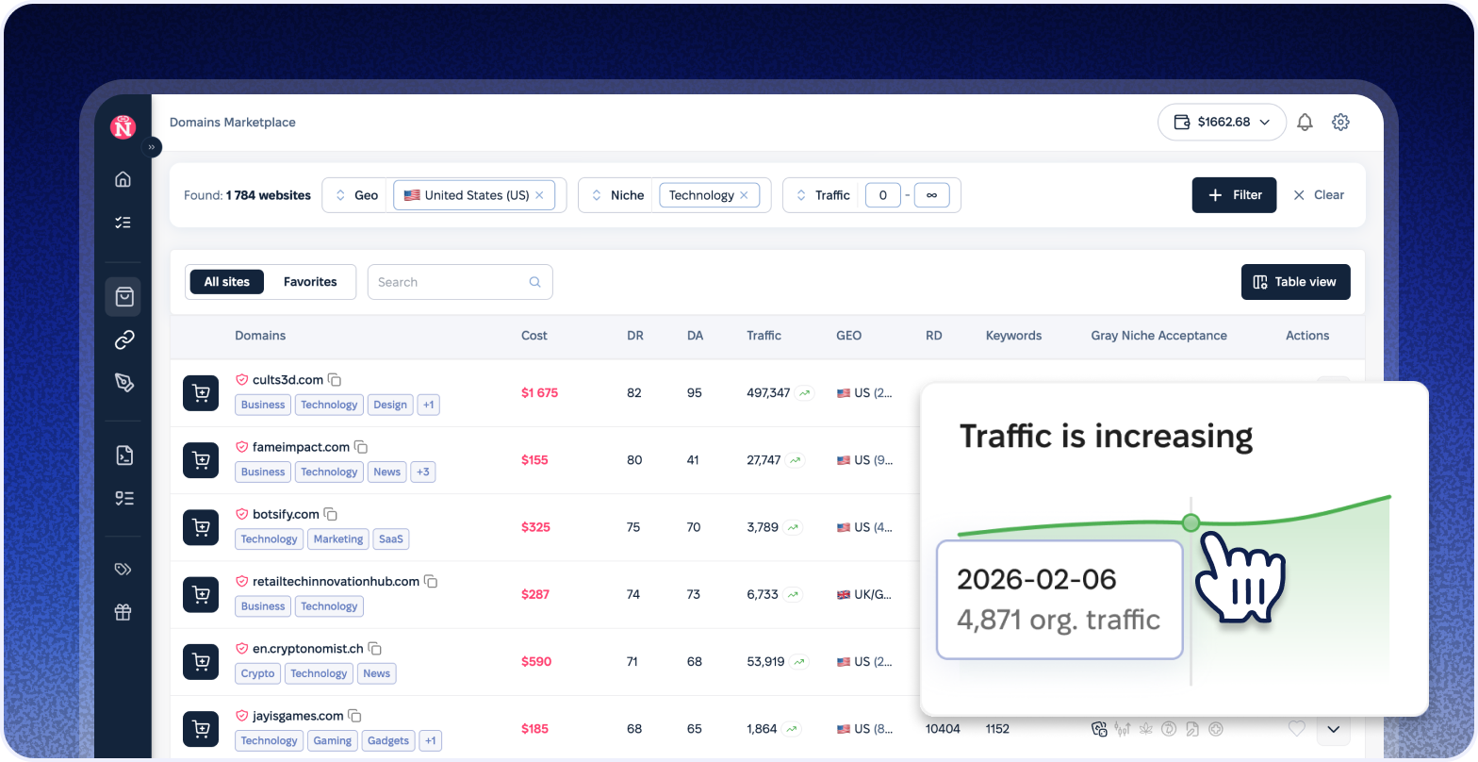Image resolution: width=1478 pixels, height=762 pixels.
Task: Favorite jayisgames.com with the heart icon
Action: (1297, 728)
